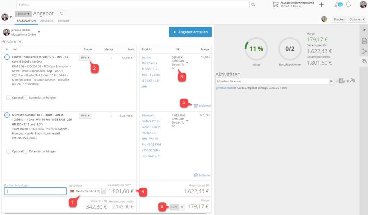Focus the Position hinzufügen input
This screenshot has width=368, height=215.
click(35, 191)
